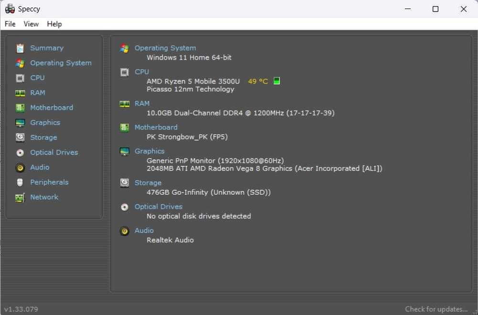
Task: Click the Motherboard icon in sidebar
Action: 20,108
